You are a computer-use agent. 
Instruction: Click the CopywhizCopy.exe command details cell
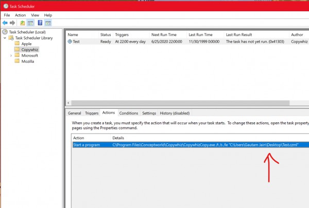click(x=205, y=145)
